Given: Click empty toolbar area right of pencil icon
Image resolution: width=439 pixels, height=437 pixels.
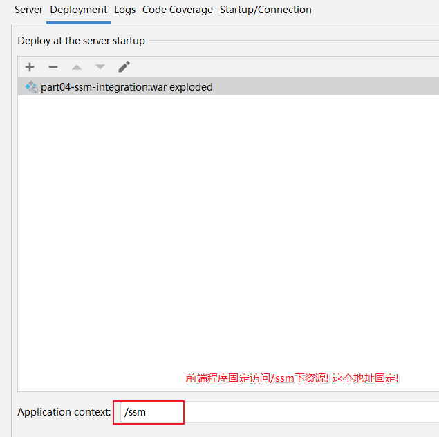Looking at the screenshot, I should (277, 67).
